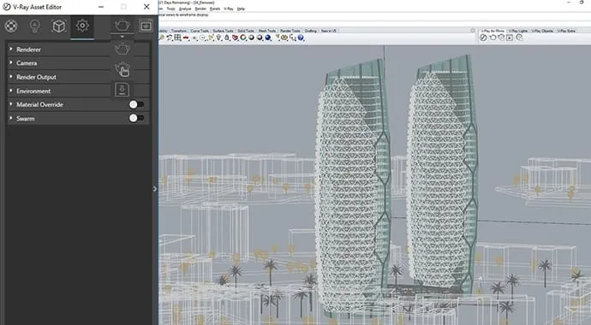
Task: Click the V-Ray frame buffer toolbar icon
Action: coord(510,38)
